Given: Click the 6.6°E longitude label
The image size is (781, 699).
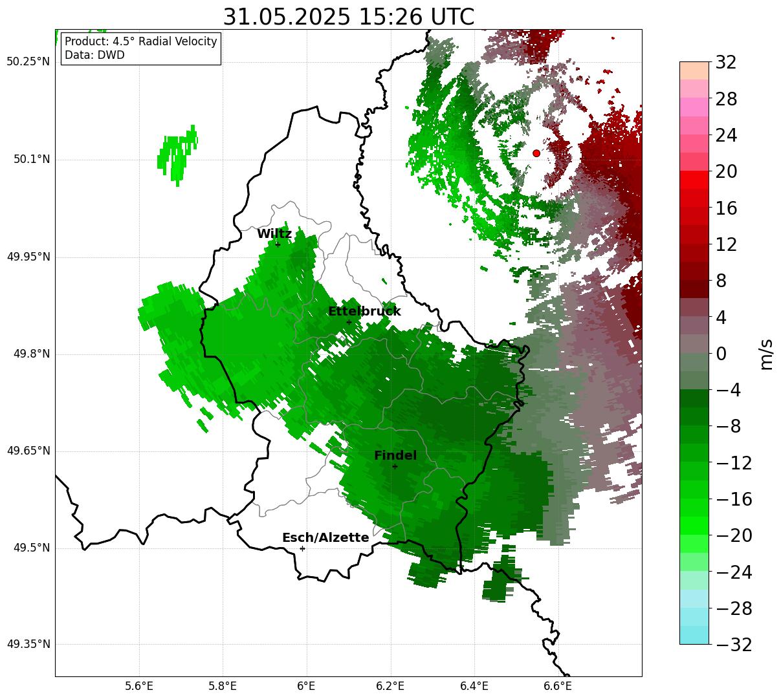Looking at the screenshot, I should pos(558,686).
